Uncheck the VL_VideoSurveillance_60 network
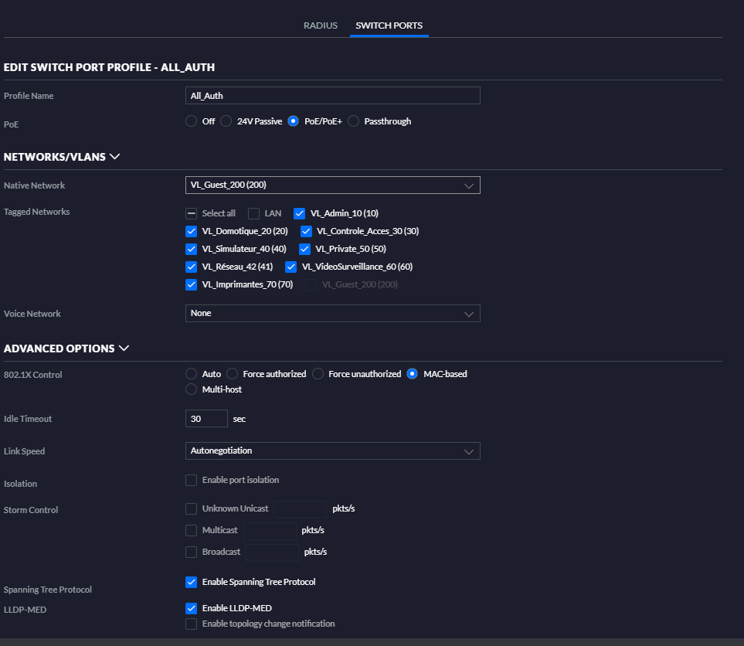Viewport: 744px width, 646px height. pos(291,267)
